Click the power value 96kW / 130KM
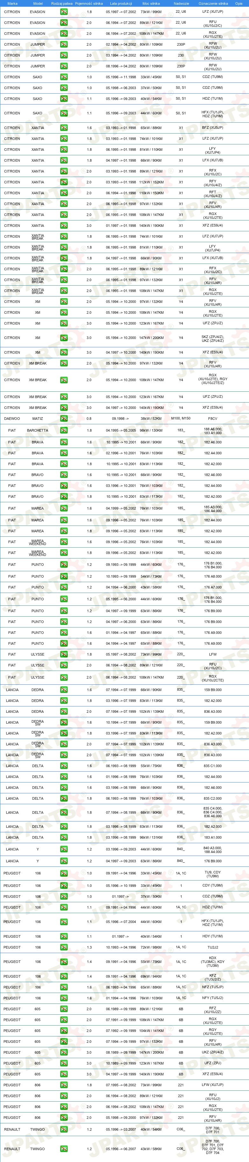The height and width of the screenshot is (1162, 249). (151, 430)
